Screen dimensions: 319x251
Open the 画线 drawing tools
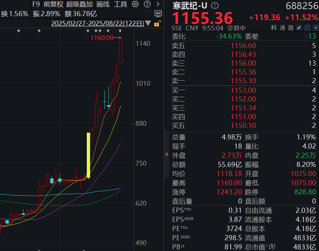(x=103, y=4)
